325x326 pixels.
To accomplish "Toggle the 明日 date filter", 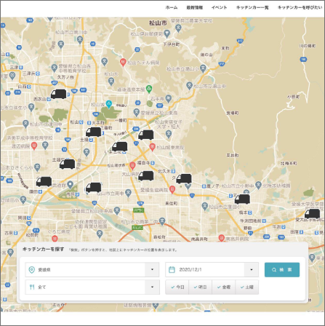I will 200,287.
